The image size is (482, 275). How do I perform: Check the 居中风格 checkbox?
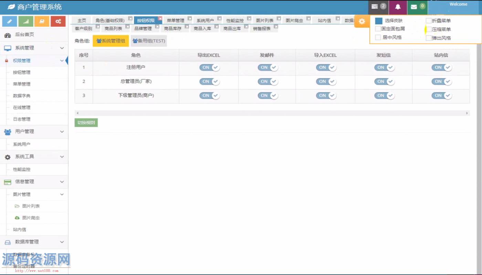pyautogui.click(x=378, y=37)
